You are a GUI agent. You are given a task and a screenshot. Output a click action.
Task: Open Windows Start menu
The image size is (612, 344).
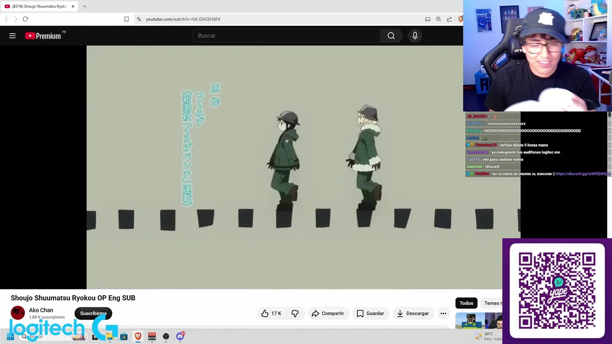(x=10, y=336)
